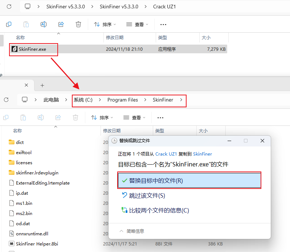Click 大小 column header in upper window
Screen dimensions: 290x252
click(206, 37)
